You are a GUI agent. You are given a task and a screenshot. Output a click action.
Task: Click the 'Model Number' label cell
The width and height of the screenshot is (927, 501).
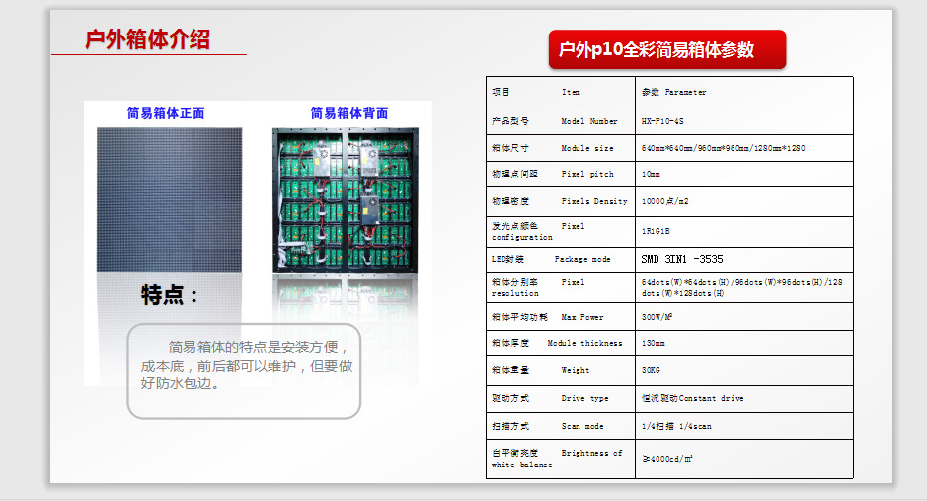point(561,121)
